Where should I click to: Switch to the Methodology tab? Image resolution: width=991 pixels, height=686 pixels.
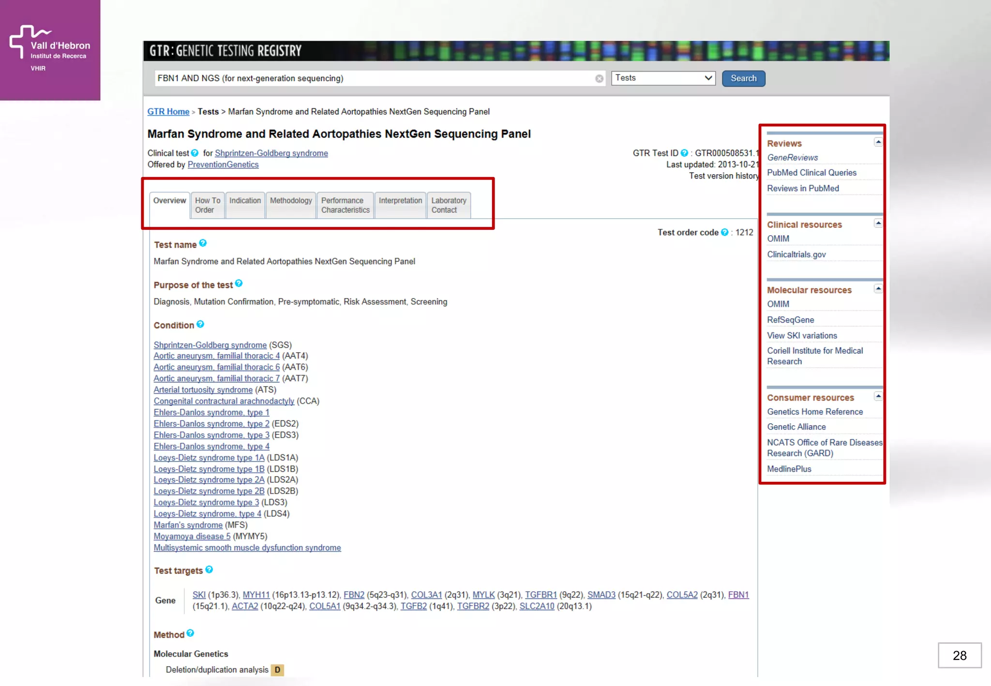click(x=291, y=205)
